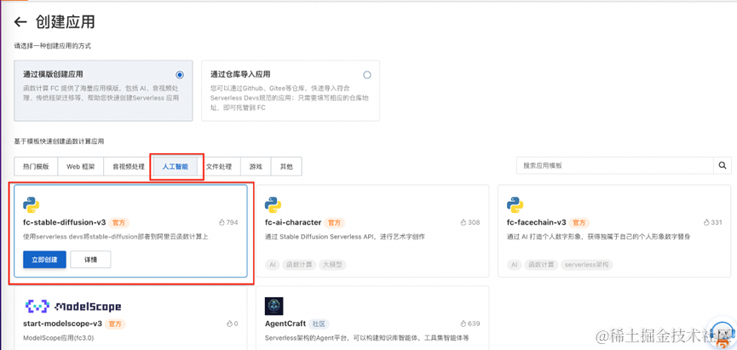This screenshot has width=737, height=350.
Task: Click the serverless架构 tag
Action: pos(586,265)
